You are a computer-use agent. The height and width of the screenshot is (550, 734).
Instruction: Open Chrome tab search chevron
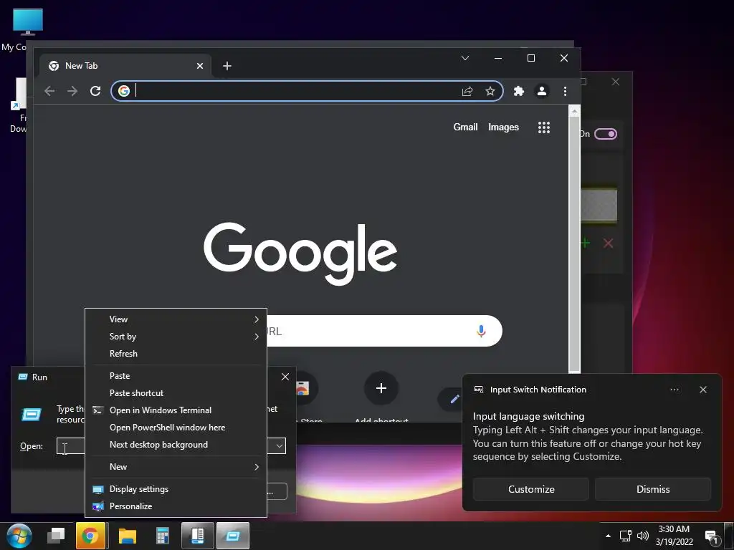464,58
